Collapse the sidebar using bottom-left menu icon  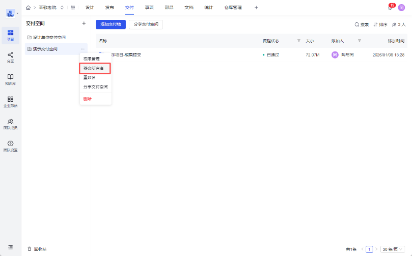tap(10, 247)
